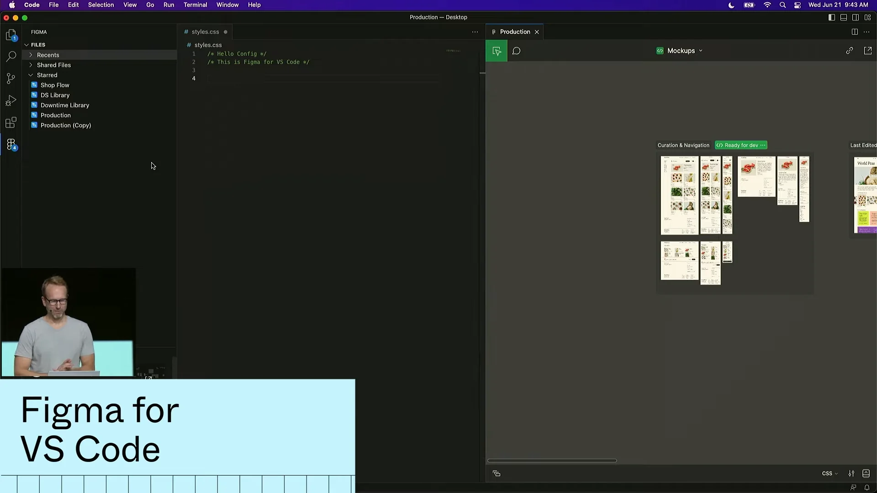Viewport: 877px width, 493px height.
Task: Open notifications bell in status bar
Action: 867,488
